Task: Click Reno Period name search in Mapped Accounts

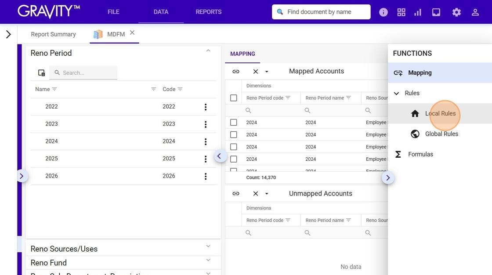Action: coord(331,111)
